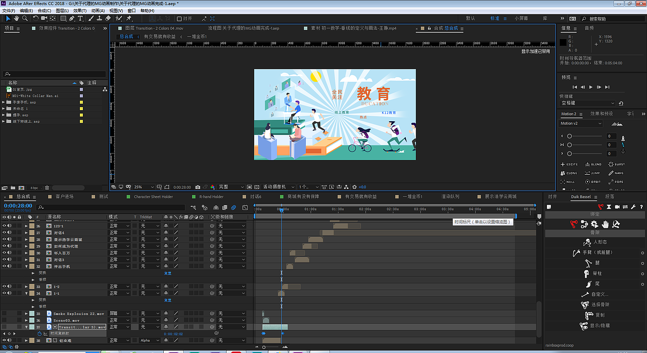This screenshot has height=353, width=647.
Task: Click the Motion 2 CLONE button
Action: click(x=569, y=173)
